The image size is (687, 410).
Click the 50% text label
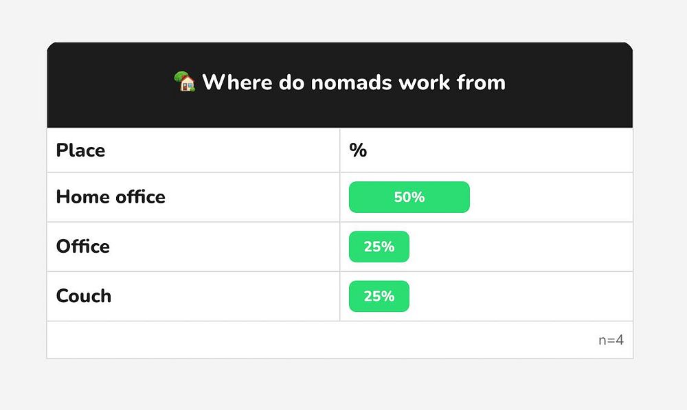[409, 197]
